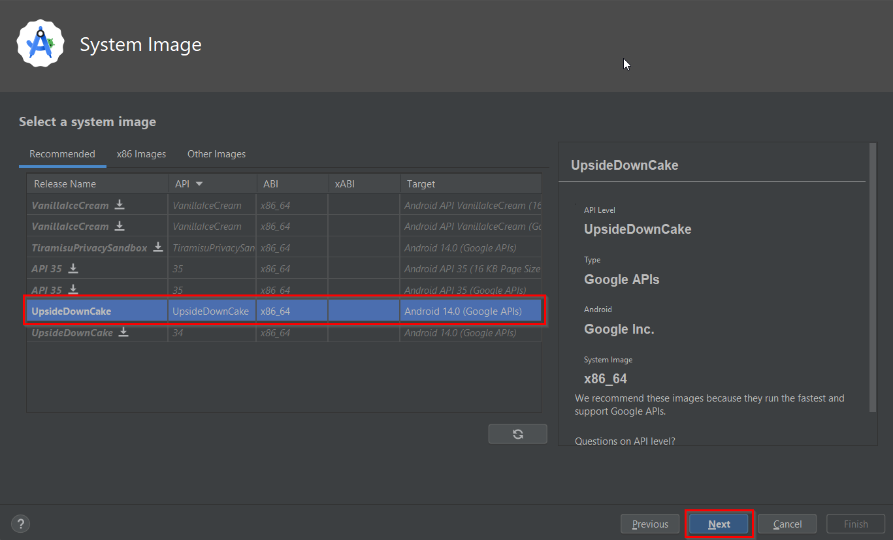Click the Finish button
The image size is (893, 540).
coord(856,524)
